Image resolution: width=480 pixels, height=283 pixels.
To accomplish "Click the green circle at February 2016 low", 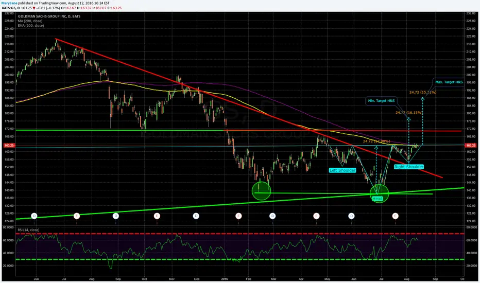I will pos(261,191).
